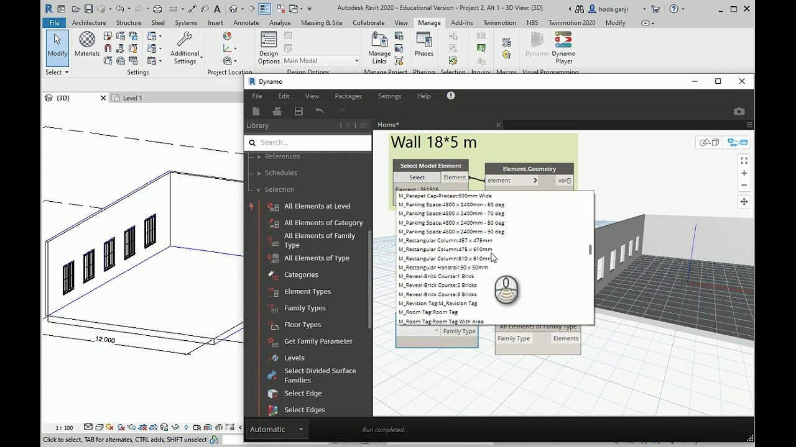Select M_Room Tag:Room Tag option
The image size is (796, 447).
click(x=428, y=312)
